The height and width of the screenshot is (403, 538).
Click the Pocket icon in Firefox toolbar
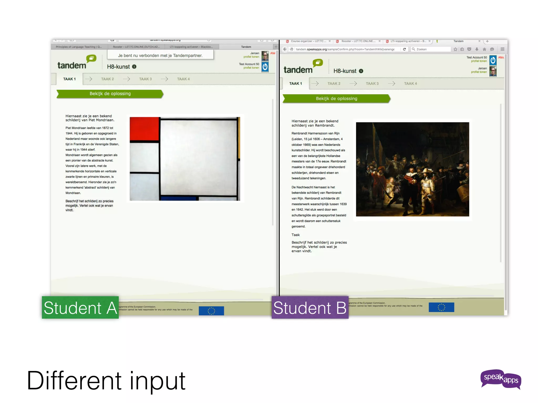(x=469, y=49)
